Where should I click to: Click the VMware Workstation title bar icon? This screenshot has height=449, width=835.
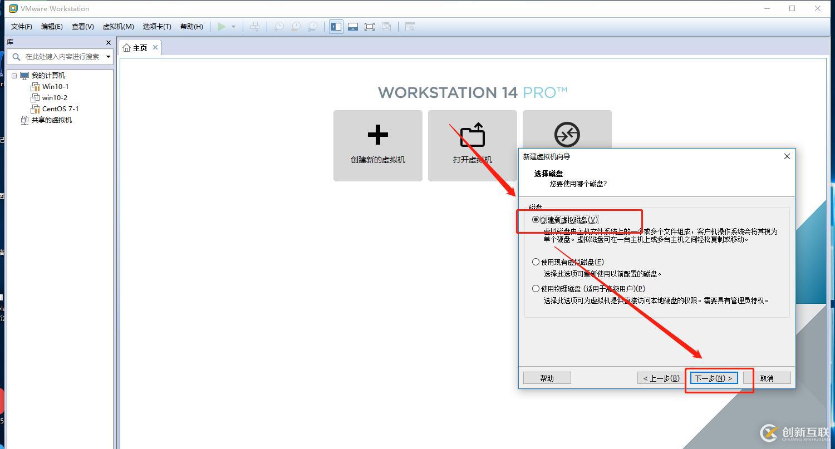[x=13, y=8]
